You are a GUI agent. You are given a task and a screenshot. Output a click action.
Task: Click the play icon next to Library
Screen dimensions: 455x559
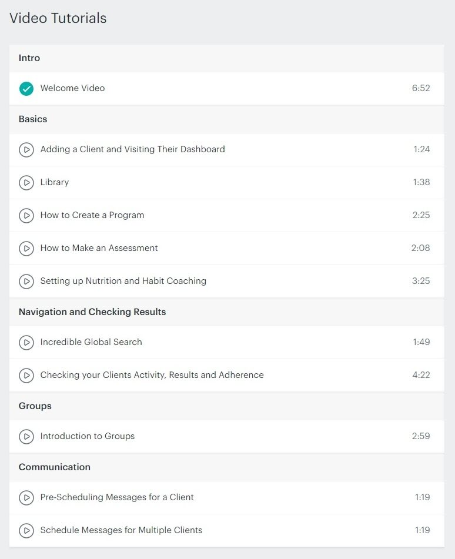26,183
